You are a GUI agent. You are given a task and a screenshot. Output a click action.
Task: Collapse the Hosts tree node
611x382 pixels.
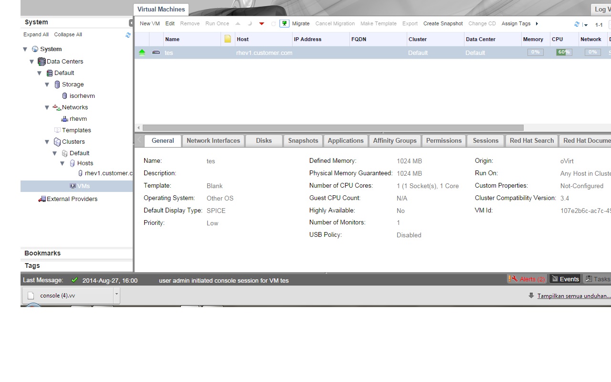click(63, 163)
